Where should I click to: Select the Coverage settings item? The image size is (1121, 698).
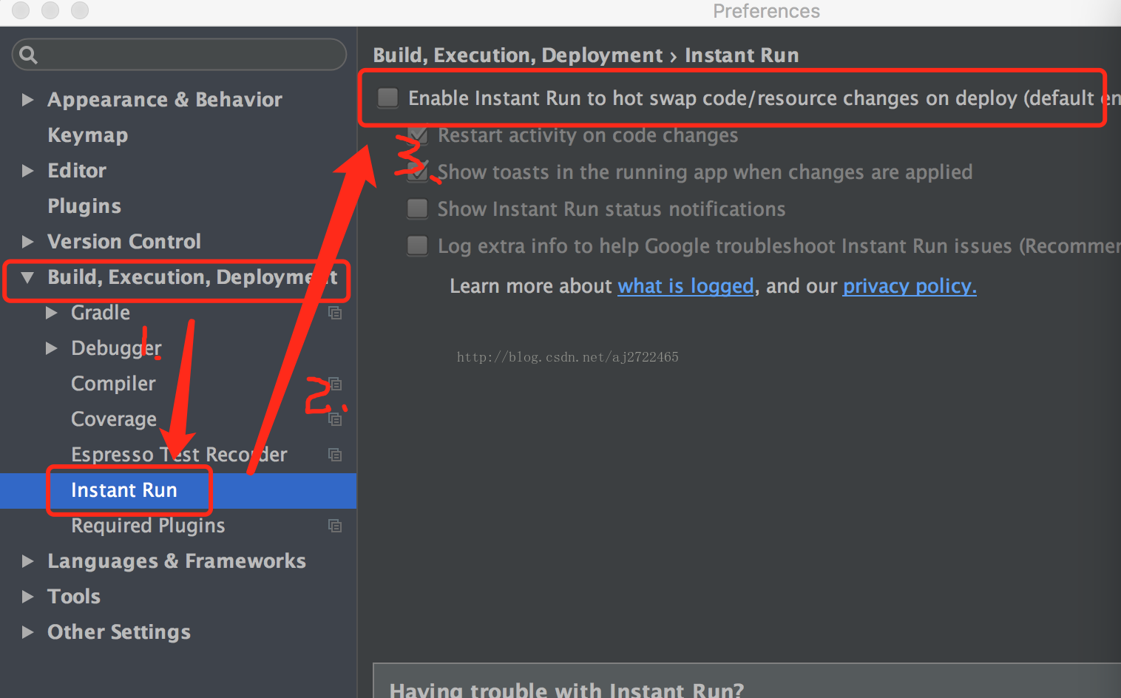point(114,419)
